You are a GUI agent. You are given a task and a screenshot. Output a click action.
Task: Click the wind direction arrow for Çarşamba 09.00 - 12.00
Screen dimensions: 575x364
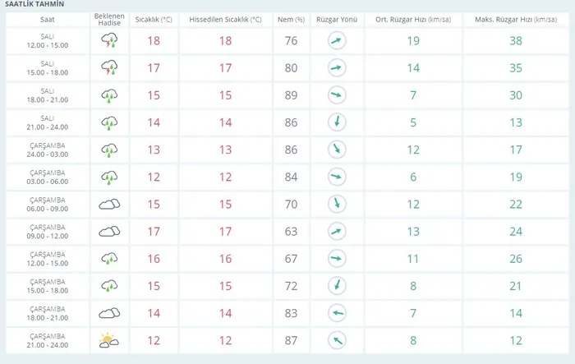336,231
